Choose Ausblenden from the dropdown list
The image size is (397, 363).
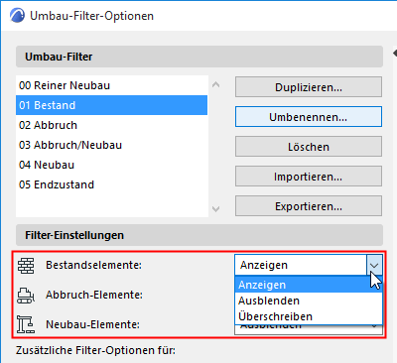click(x=309, y=301)
